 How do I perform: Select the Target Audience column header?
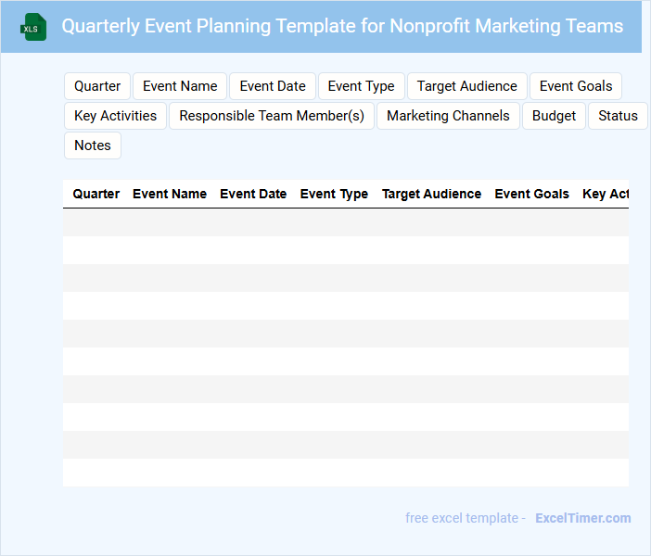pos(431,194)
